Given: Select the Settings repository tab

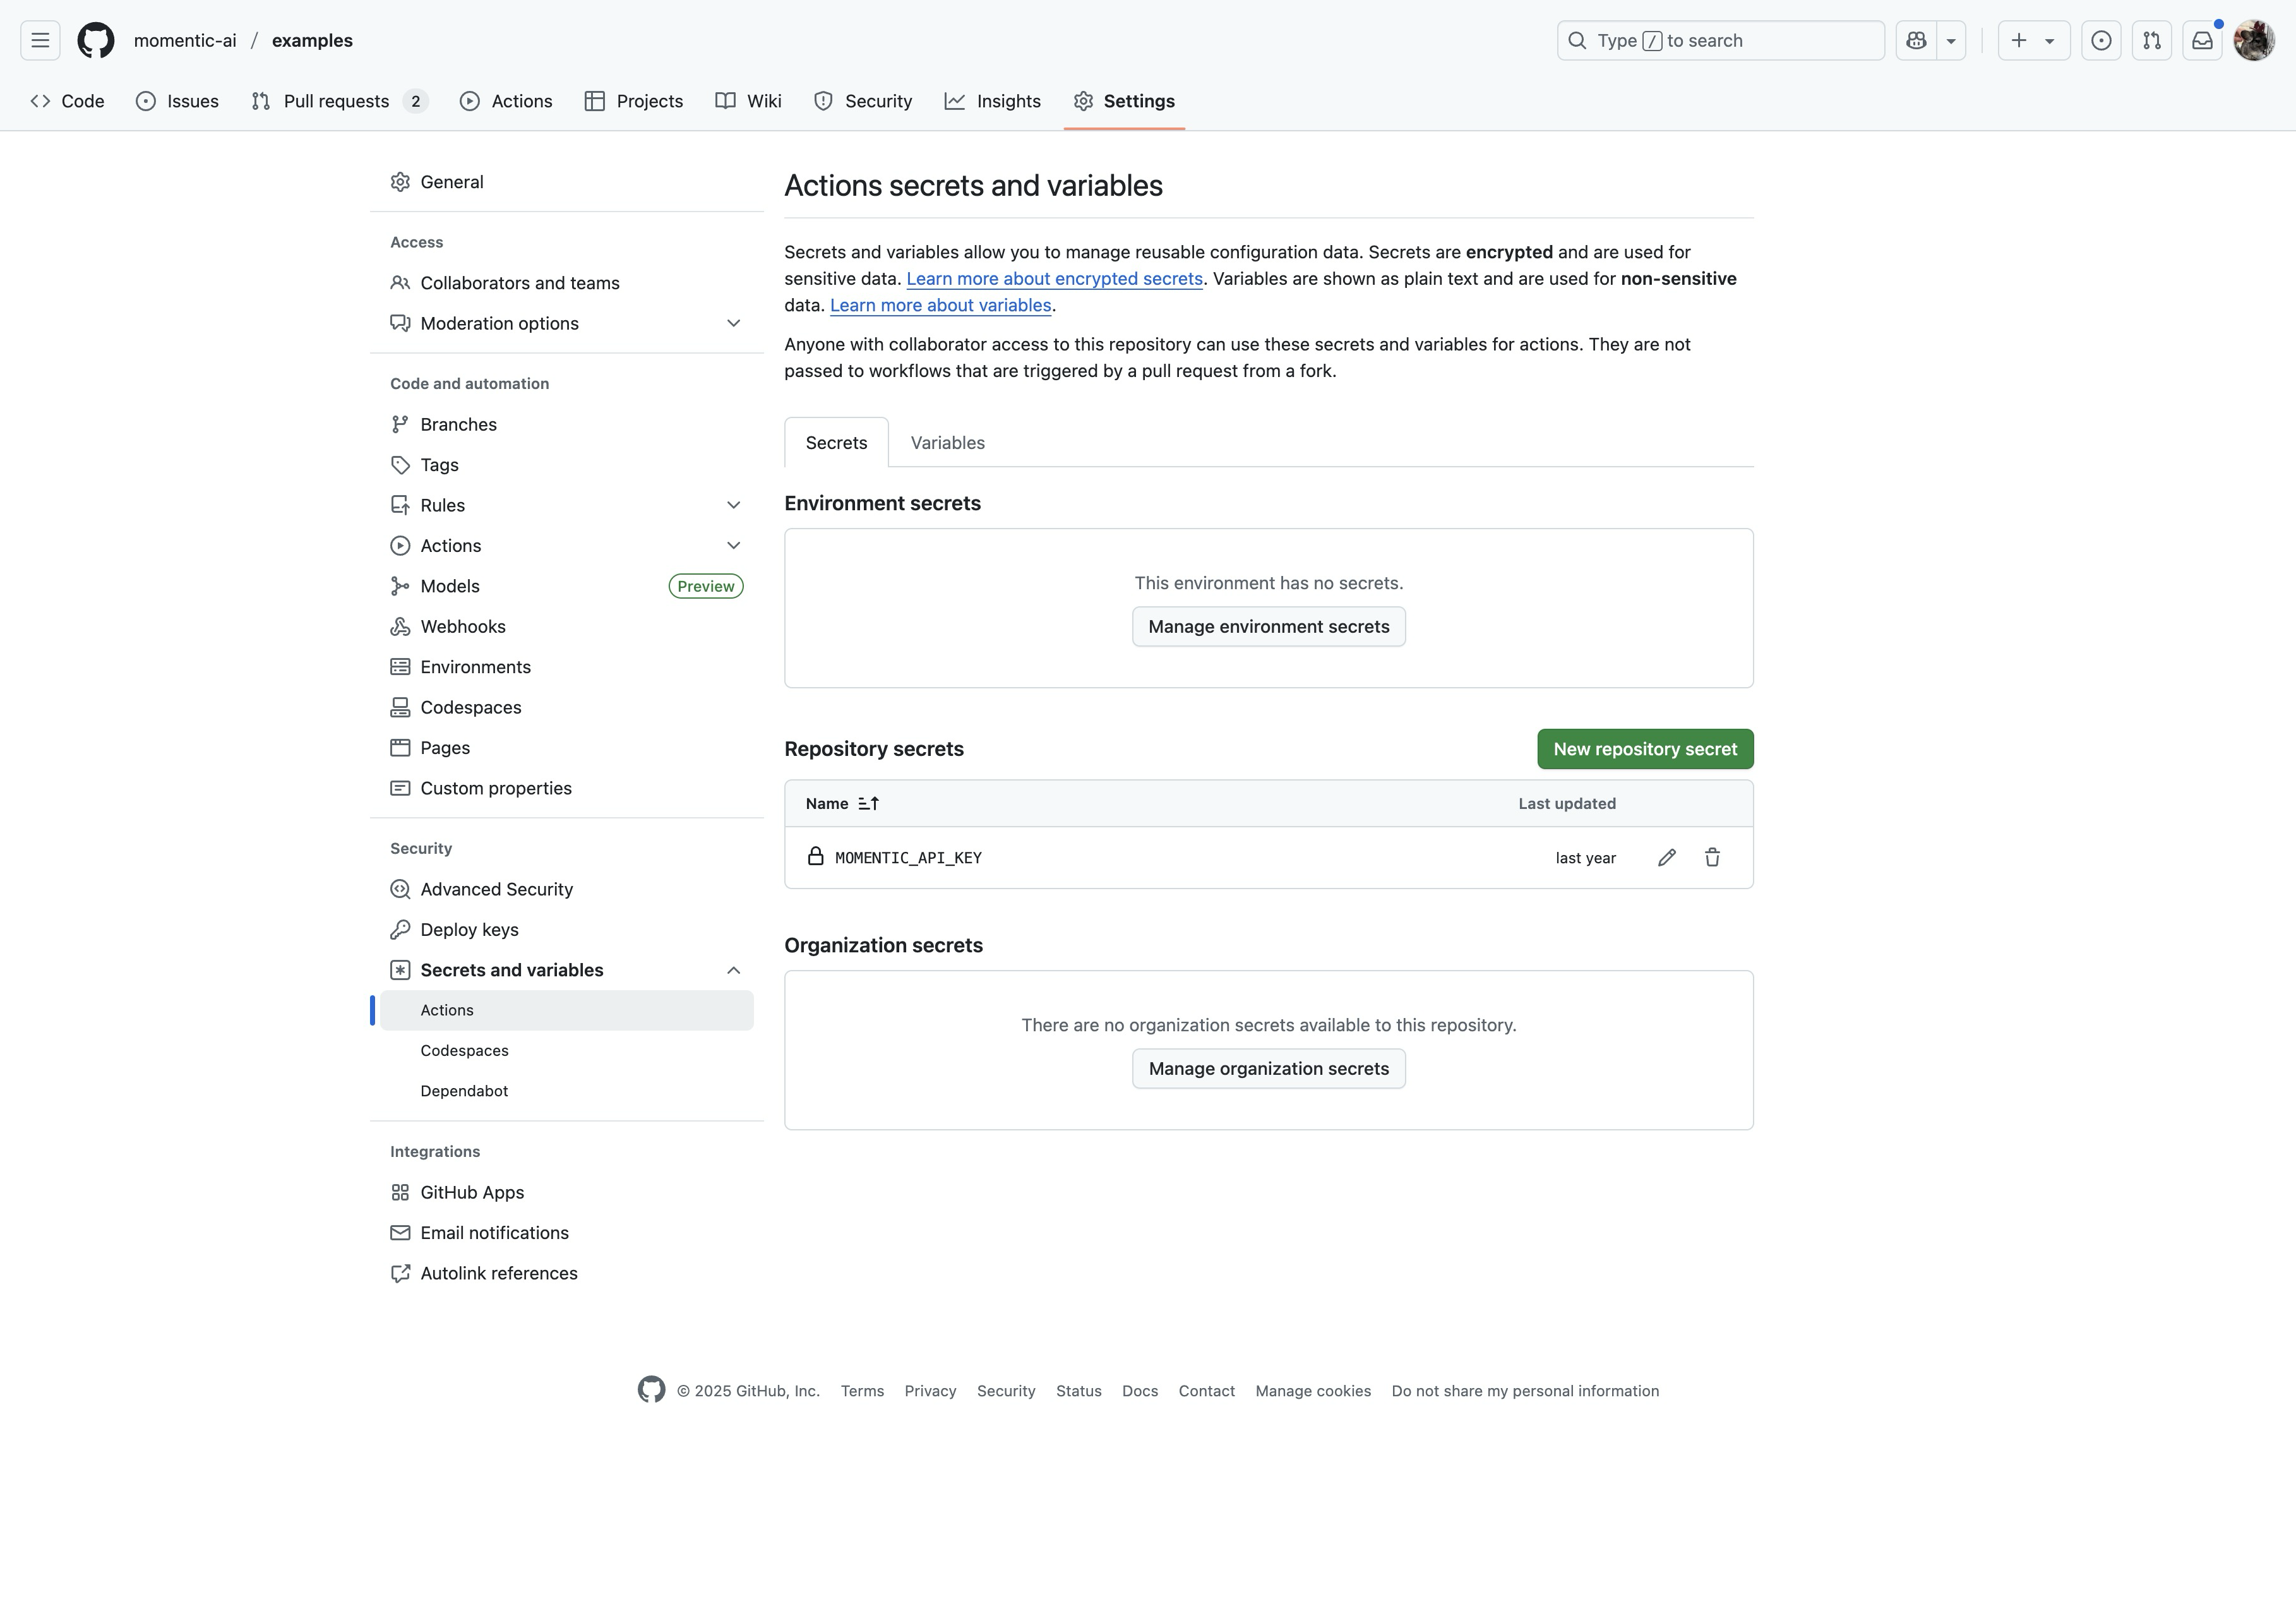Looking at the screenshot, I should click(x=1124, y=101).
